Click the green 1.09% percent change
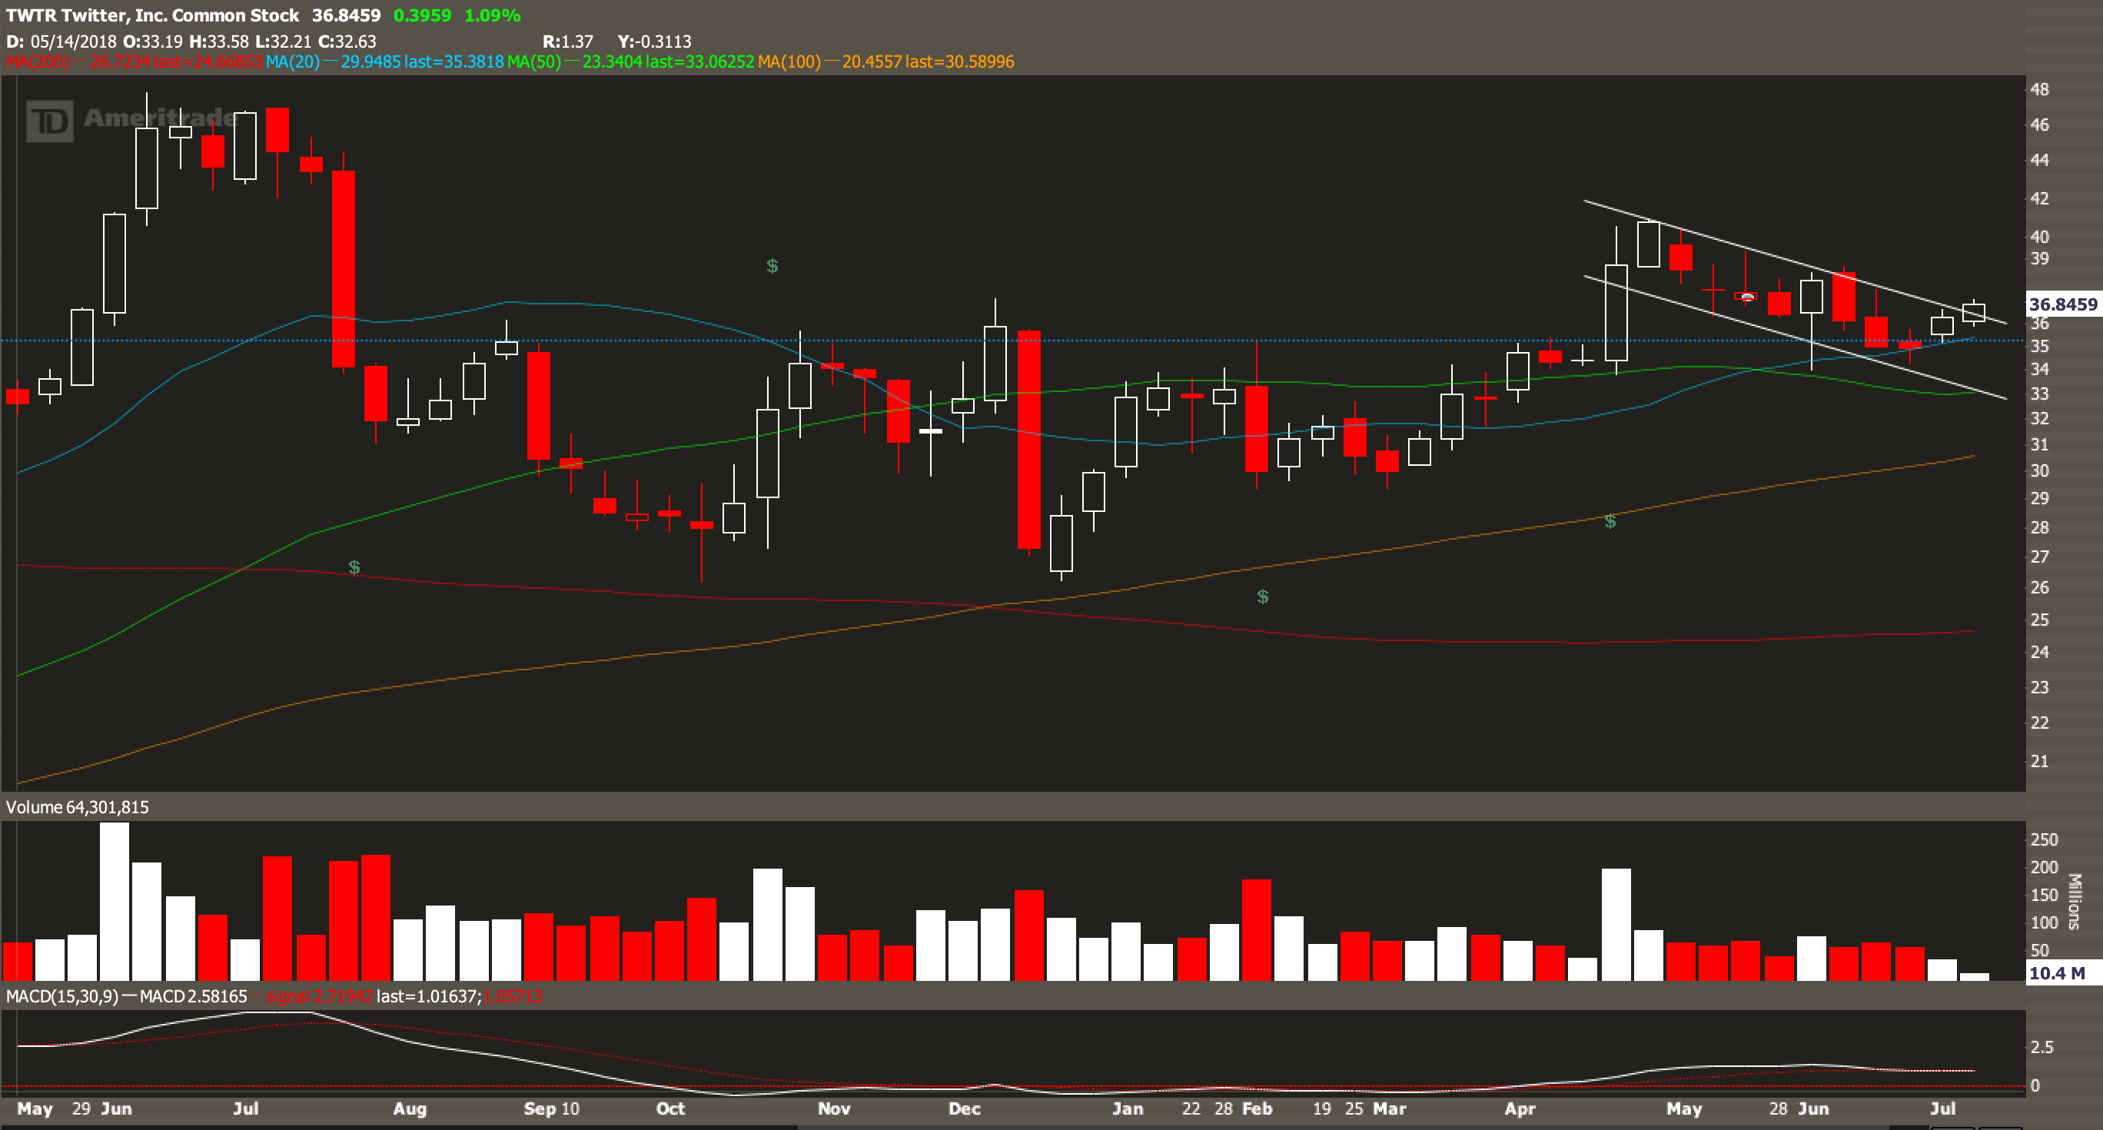The image size is (2103, 1130). tap(492, 15)
